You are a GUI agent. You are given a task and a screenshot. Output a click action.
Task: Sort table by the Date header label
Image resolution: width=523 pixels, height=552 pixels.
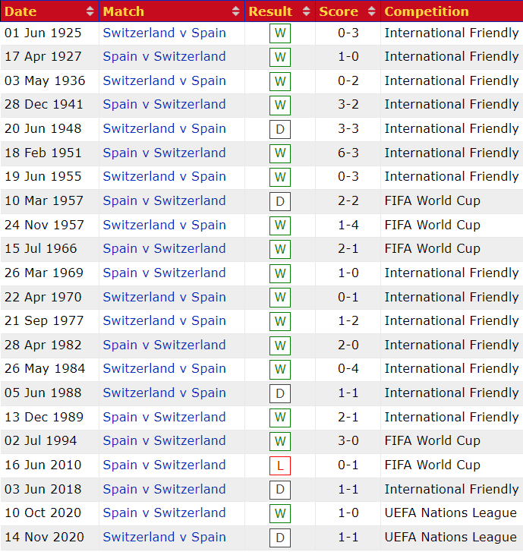point(20,11)
